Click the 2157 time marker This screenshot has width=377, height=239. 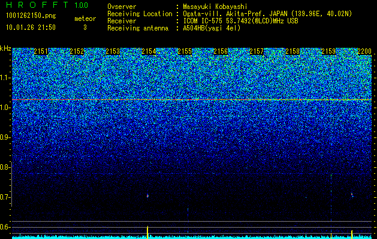tap(257, 51)
